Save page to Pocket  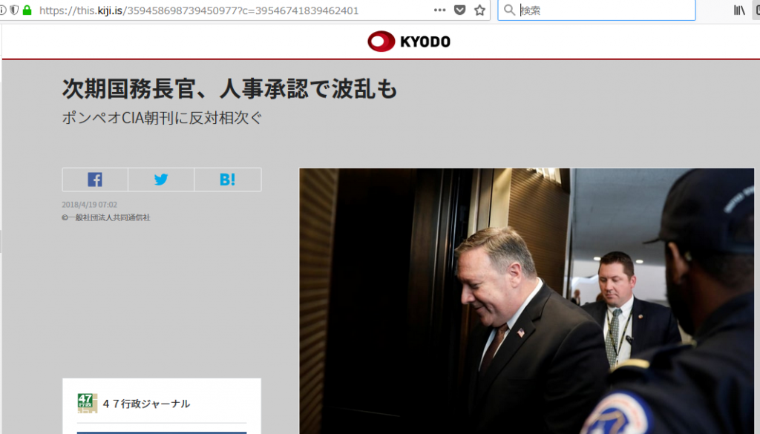pos(459,10)
